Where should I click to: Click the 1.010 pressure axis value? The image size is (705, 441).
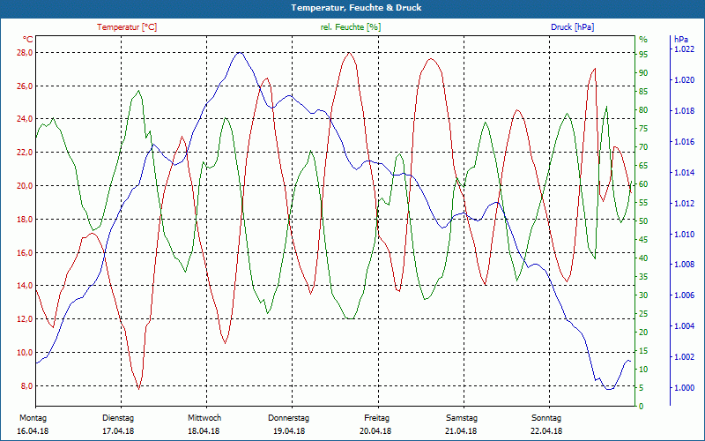click(x=685, y=234)
